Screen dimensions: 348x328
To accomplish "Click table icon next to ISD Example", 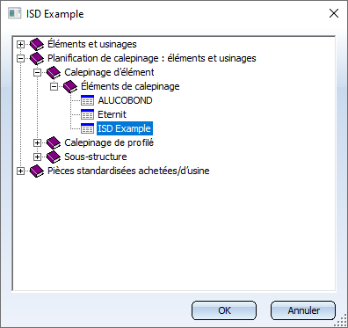I will [87, 128].
